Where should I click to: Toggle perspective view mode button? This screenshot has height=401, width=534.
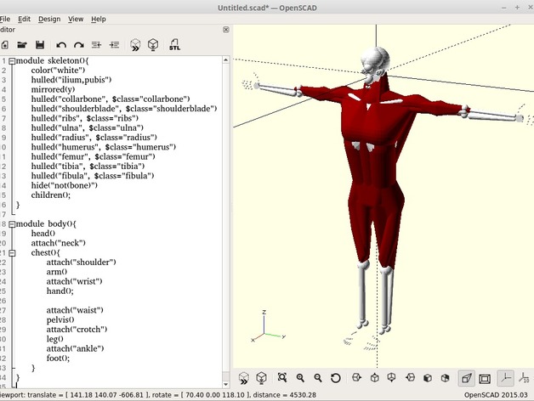pos(466,378)
